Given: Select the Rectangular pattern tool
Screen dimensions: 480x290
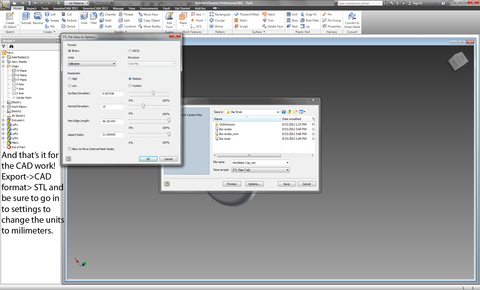Looking at the screenshot, I should (x=220, y=14).
